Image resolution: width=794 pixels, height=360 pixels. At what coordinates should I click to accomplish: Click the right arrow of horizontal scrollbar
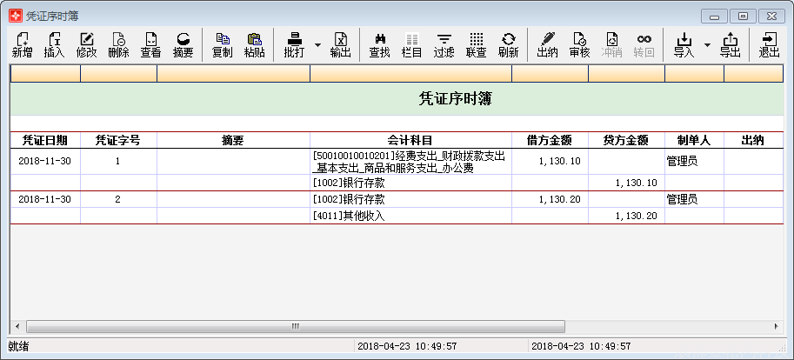click(777, 326)
